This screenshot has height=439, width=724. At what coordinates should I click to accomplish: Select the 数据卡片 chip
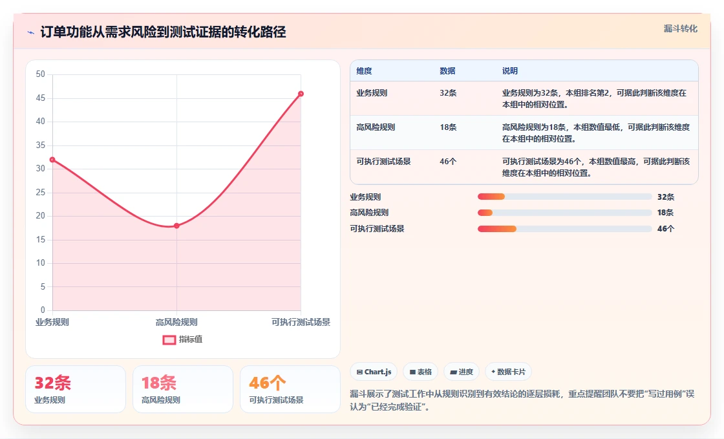[x=508, y=372]
